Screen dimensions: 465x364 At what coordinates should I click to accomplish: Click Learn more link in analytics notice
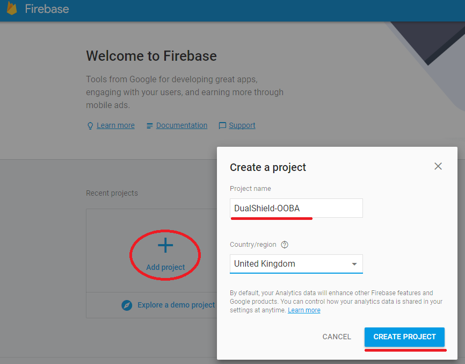[x=304, y=310]
